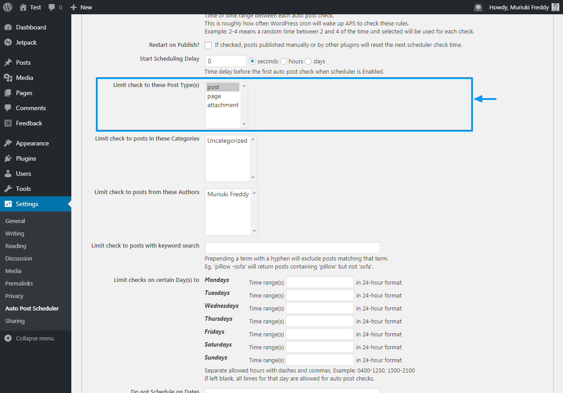Open the comments bubble icon in admin bar
The width and height of the screenshot is (563, 393).
pos(52,8)
